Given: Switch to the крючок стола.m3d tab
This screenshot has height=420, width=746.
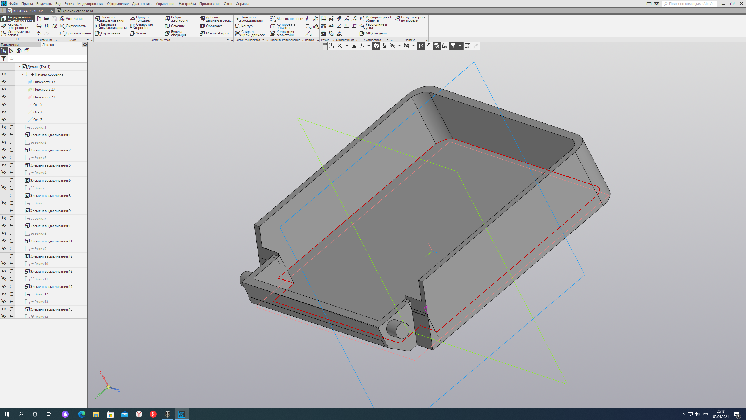Looking at the screenshot, I should [77, 11].
